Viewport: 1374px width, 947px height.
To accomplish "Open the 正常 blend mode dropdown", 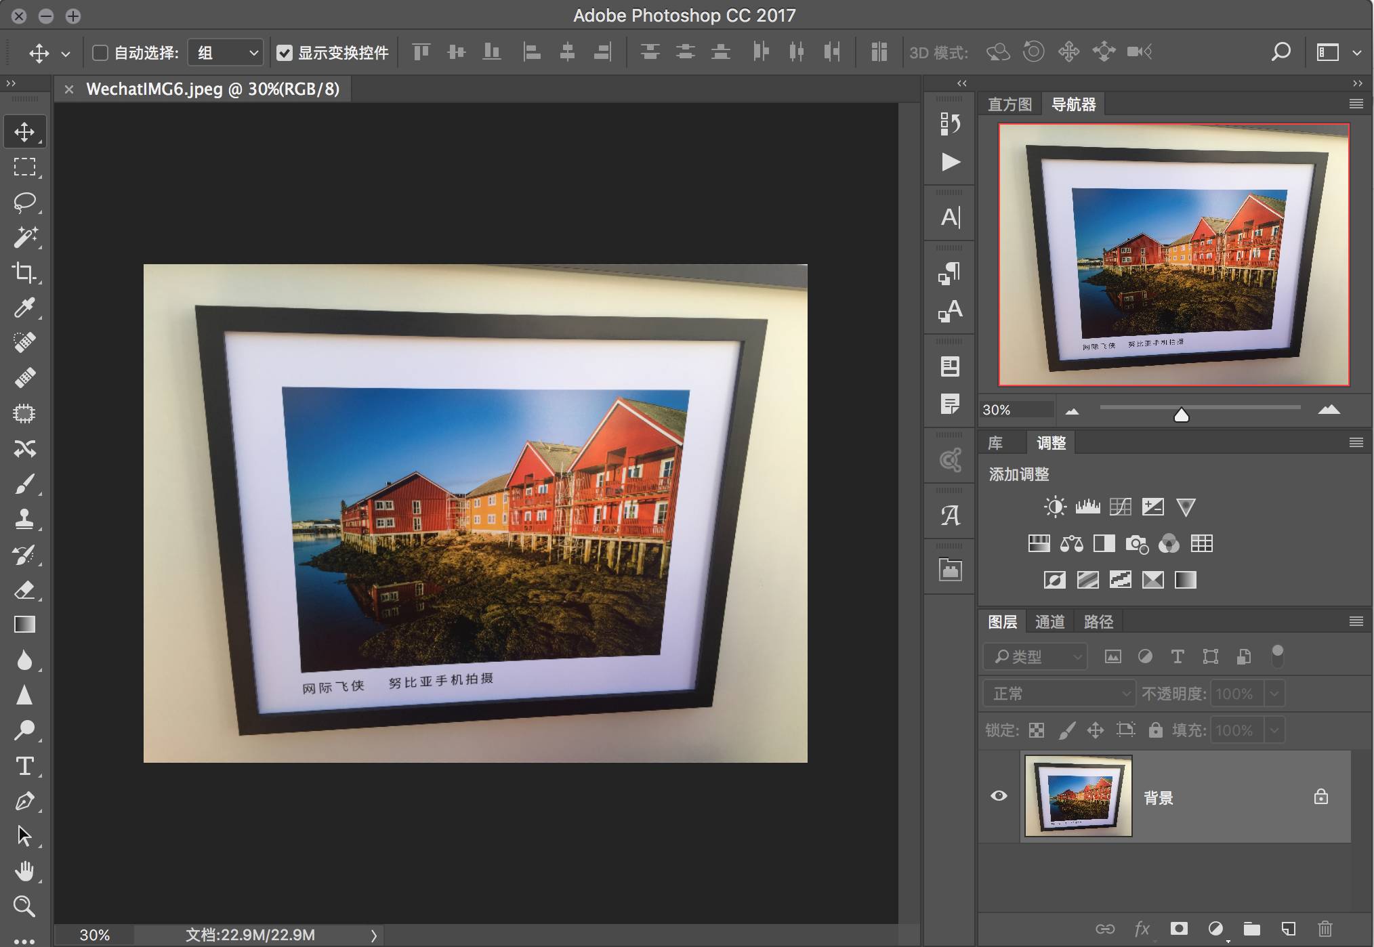I will [1059, 694].
